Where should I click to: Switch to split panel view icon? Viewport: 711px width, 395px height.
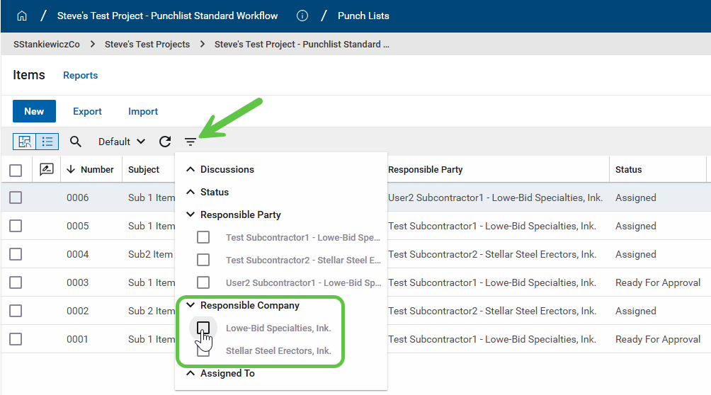pyautogui.click(x=25, y=142)
